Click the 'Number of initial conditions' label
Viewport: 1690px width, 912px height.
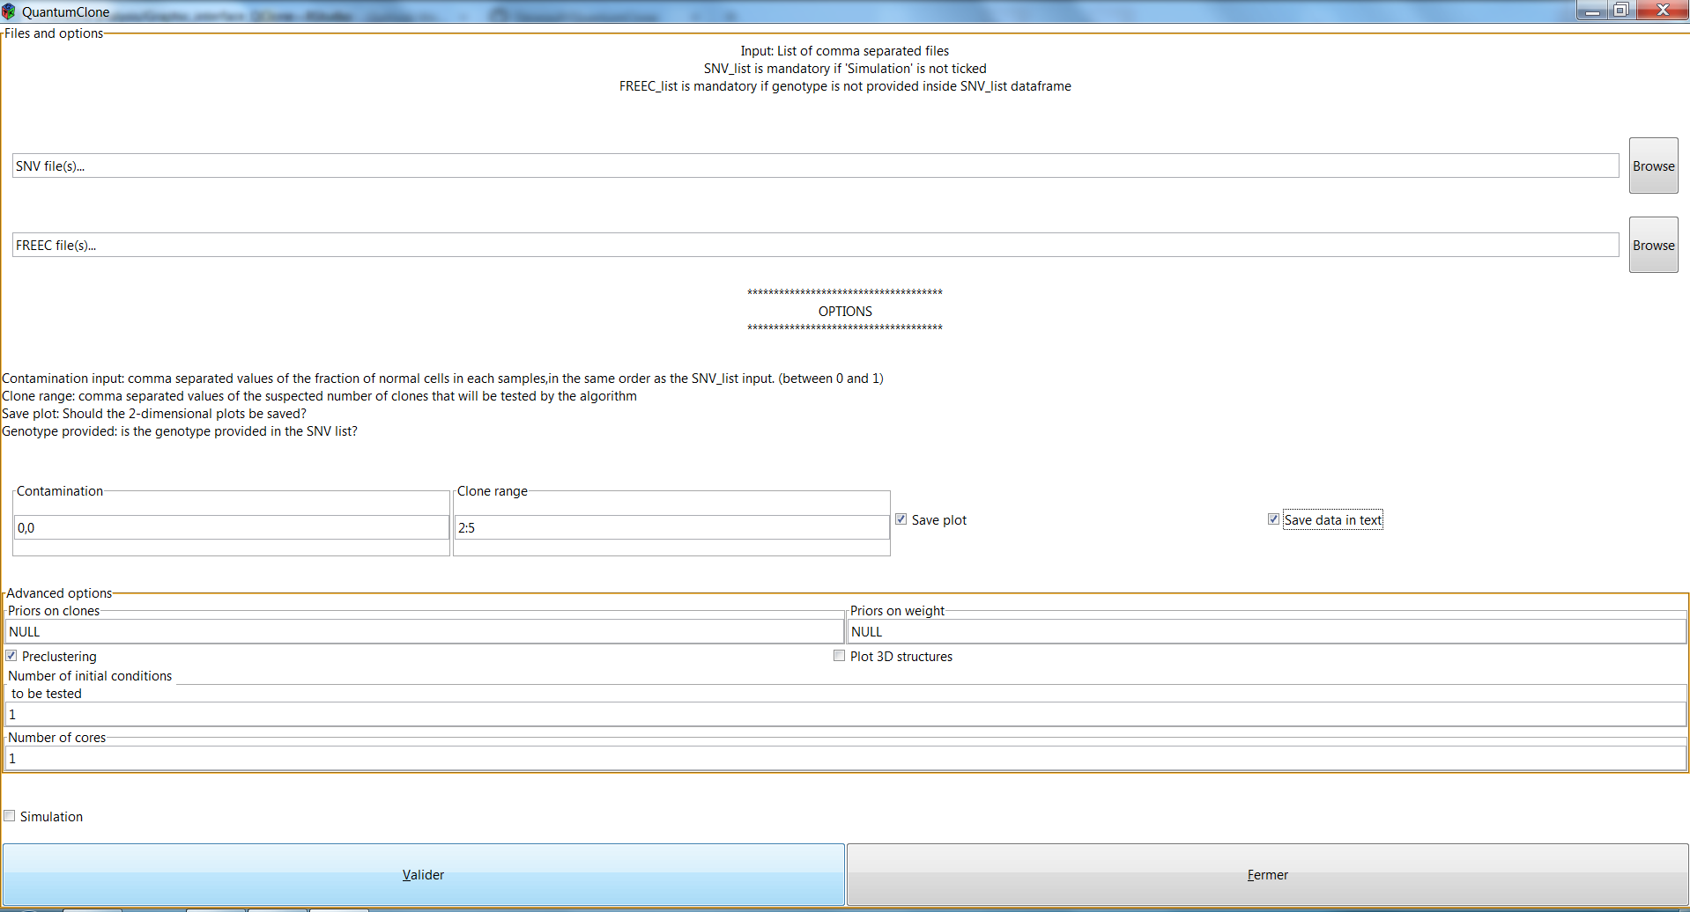(x=90, y=684)
